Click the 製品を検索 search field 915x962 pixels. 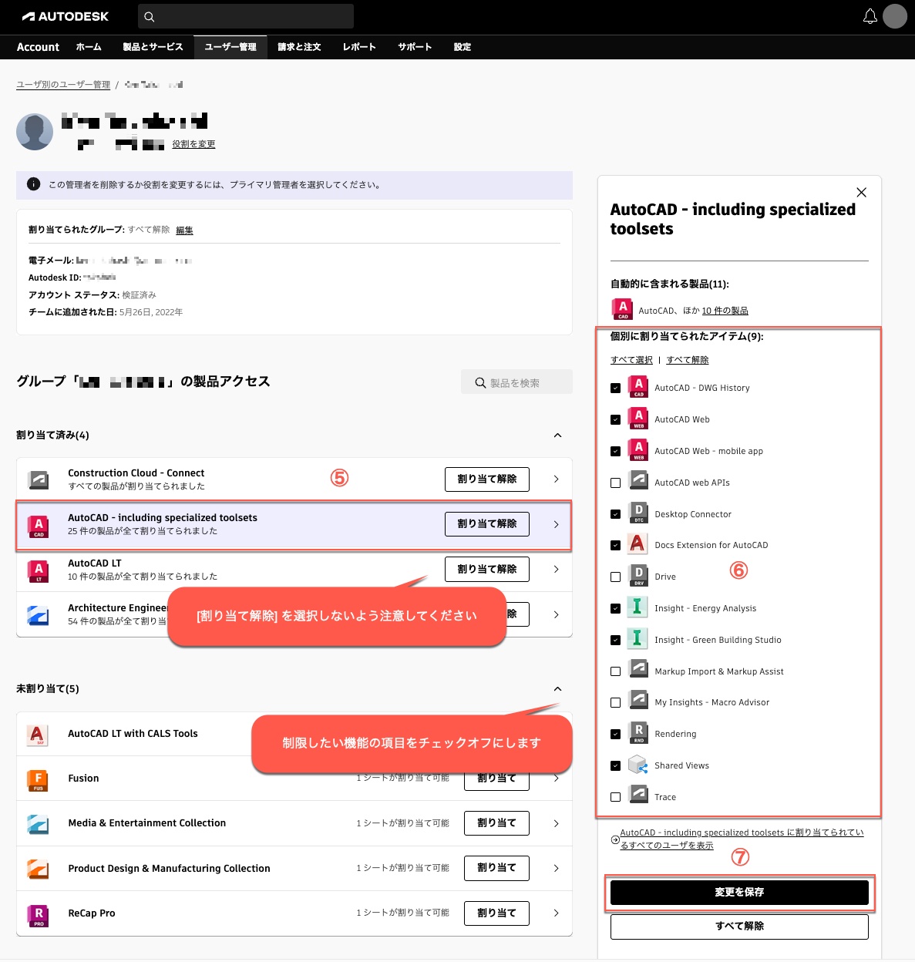point(516,382)
